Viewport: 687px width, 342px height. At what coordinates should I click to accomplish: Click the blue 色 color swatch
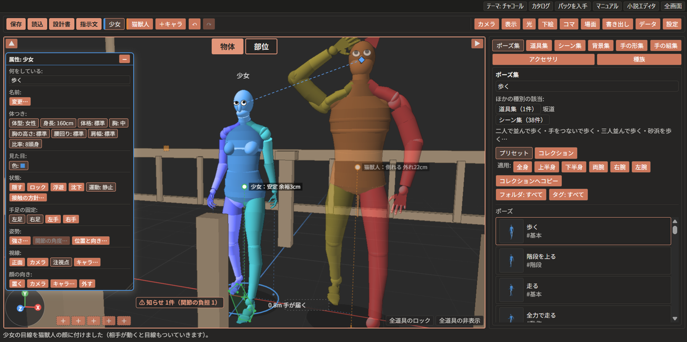(23, 165)
